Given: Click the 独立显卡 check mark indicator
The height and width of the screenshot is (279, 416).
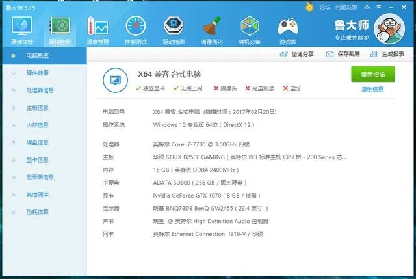Looking at the screenshot, I should coord(150,88).
